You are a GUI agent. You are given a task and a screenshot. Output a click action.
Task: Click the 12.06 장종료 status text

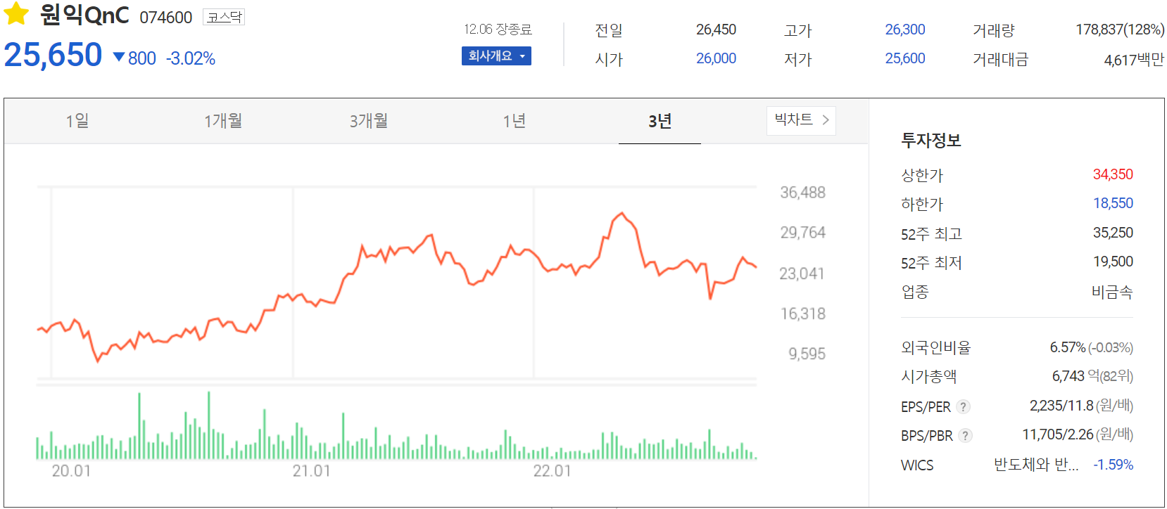tap(498, 29)
